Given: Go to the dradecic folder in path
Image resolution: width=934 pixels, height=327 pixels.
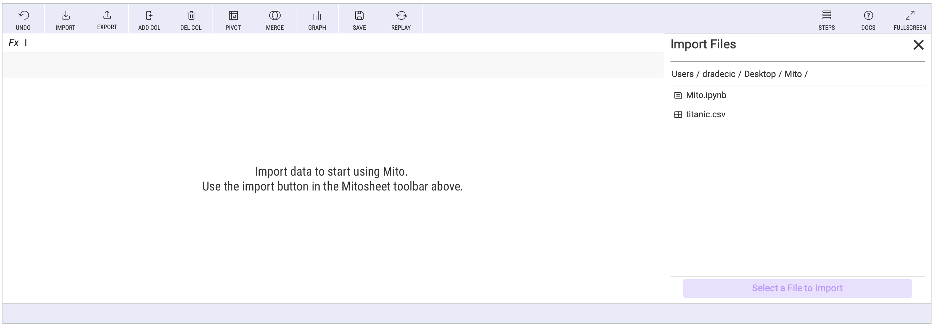Looking at the screenshot, I should pyautogui.click(x=719, y=74).
